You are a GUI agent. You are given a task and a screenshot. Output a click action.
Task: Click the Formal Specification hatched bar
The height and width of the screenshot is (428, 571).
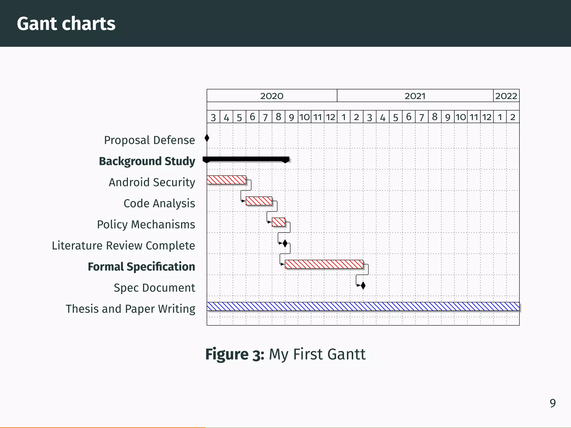pos(324,264)
